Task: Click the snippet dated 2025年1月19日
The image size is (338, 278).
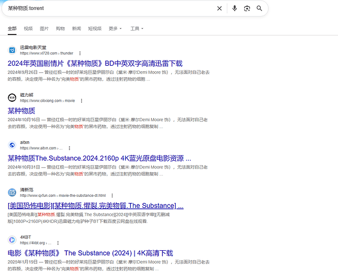Action: (x=108, y=266)
